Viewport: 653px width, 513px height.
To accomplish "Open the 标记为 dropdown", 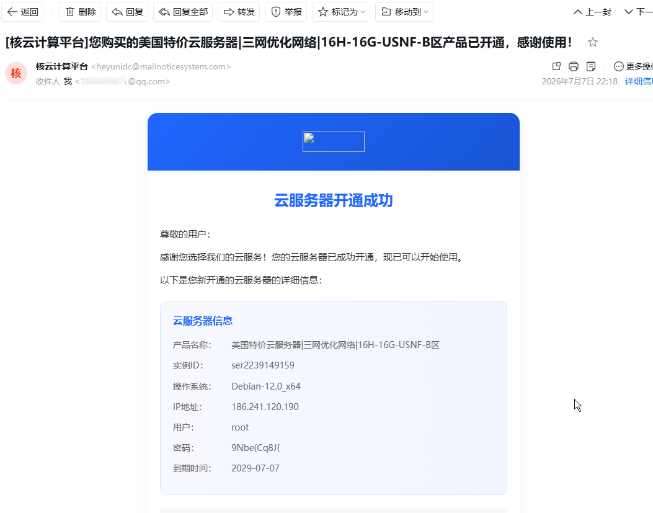I will coord(340,12).
